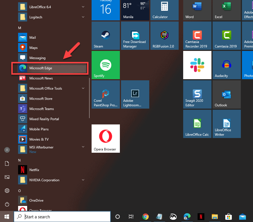Launch Microsoft Teams
Viewport: 253px width, 222px height.
52,109
